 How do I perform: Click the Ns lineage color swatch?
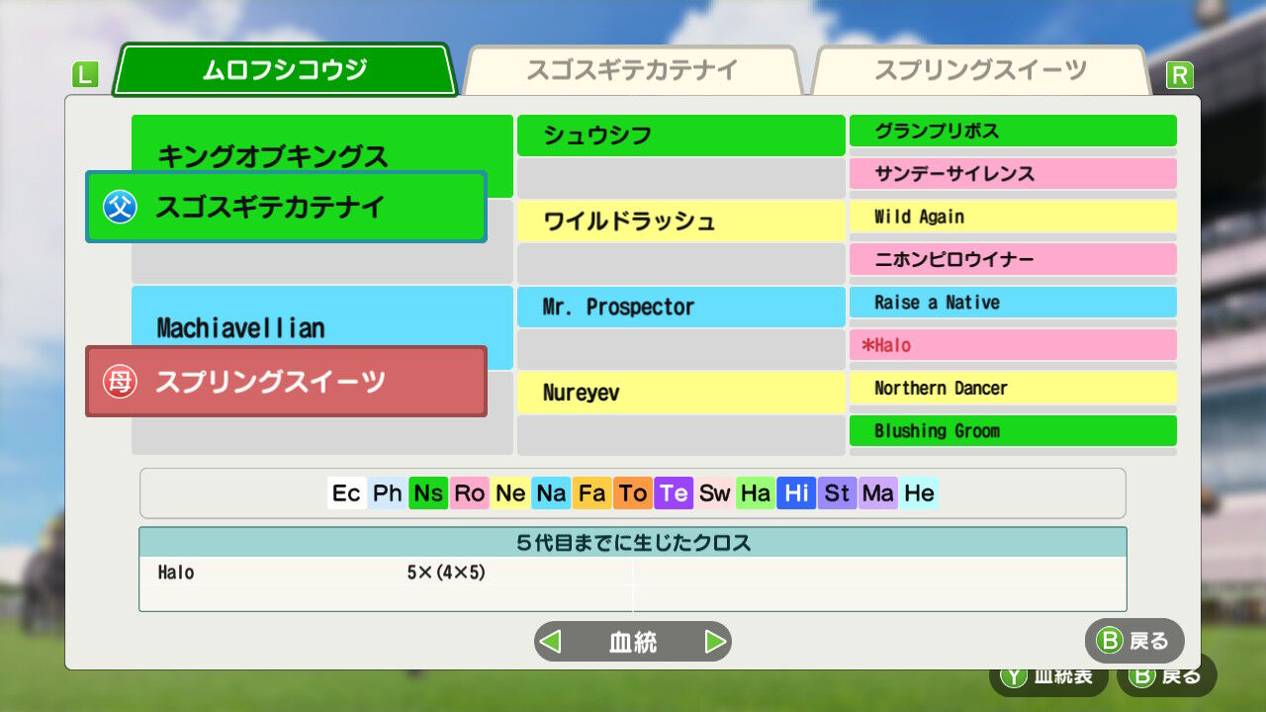click(x=428, y=493)
